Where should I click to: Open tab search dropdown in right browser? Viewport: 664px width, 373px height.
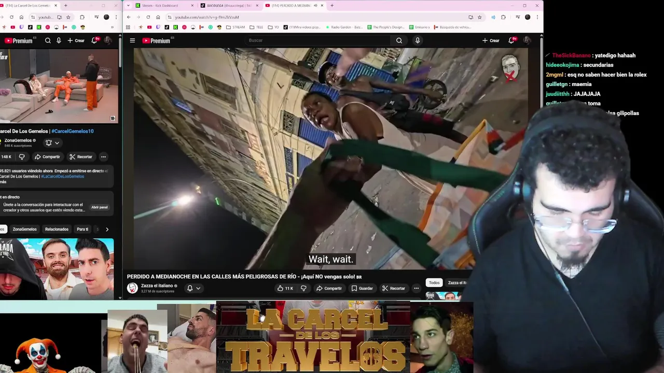point(129,5)
